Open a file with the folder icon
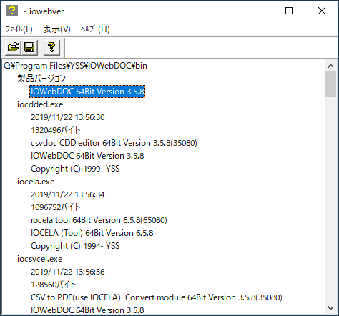 pos(14,48)
